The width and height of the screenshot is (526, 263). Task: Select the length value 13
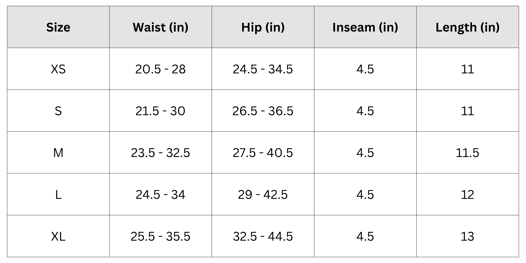click(467, 236)
